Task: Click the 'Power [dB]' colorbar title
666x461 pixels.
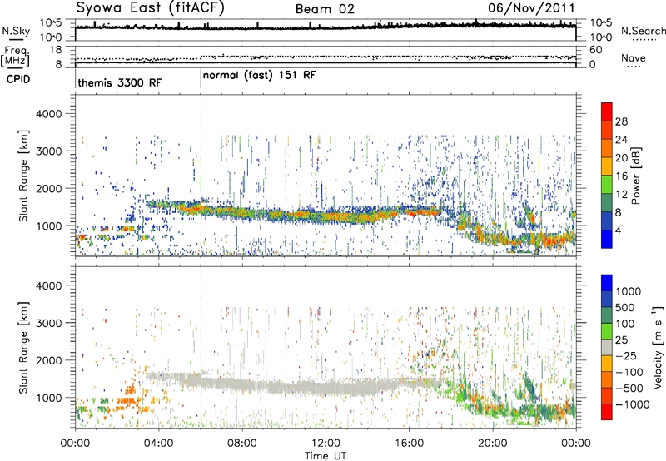Action: coord(635,176)
